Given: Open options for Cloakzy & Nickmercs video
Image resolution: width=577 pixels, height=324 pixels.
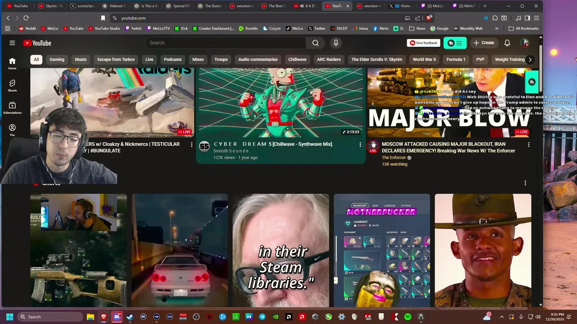Looking at the screenshot, I should (x=192, y=144).
